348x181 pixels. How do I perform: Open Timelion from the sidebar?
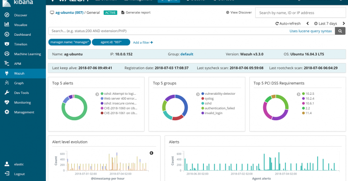tap(7, 44)
